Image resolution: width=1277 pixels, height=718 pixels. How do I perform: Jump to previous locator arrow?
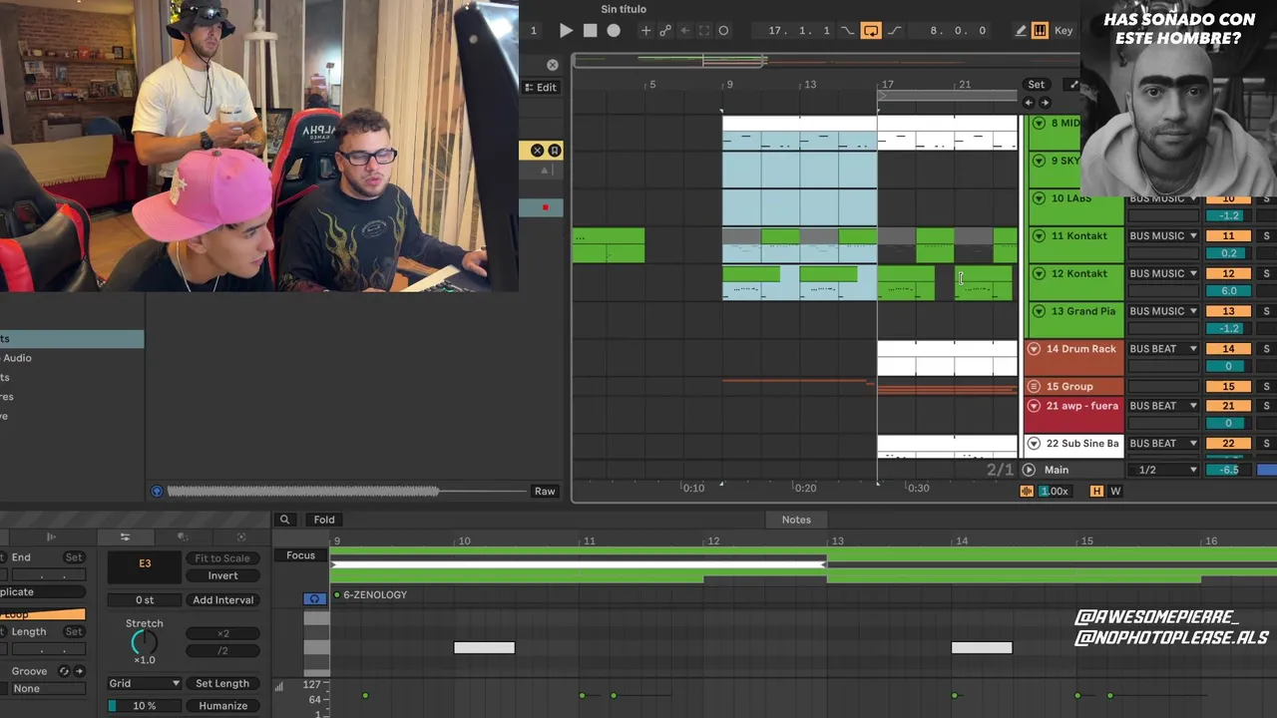point(1029,103)
